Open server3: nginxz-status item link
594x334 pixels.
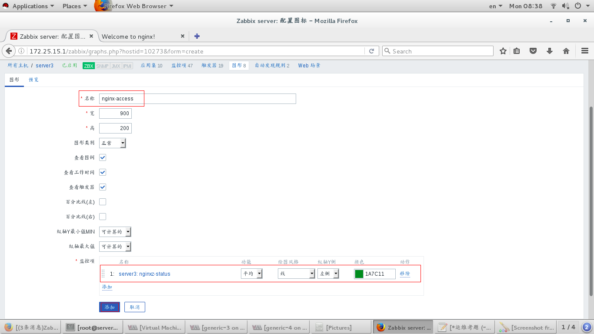coord(144,274)
